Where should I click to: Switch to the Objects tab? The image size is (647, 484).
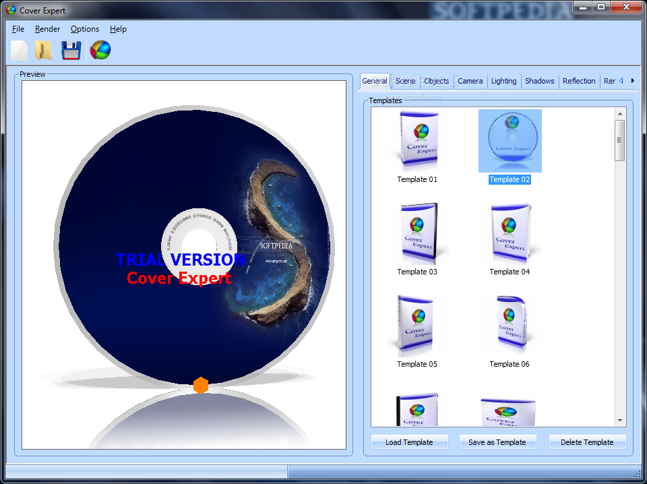point(437,81)
